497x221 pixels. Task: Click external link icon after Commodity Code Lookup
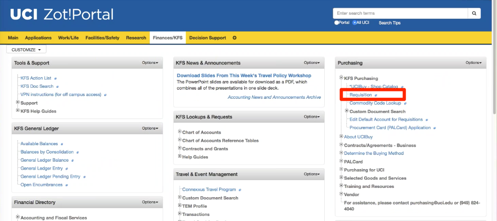406,103
